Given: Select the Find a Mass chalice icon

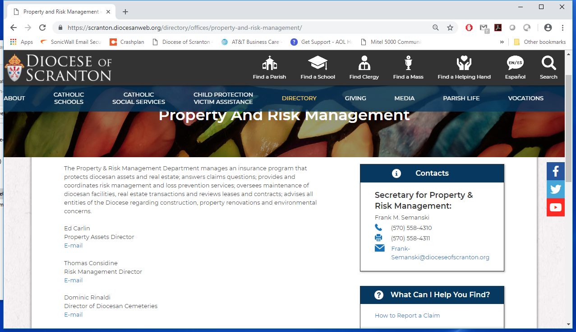Looking at the screenshot, I should click(x=408, y=63).
